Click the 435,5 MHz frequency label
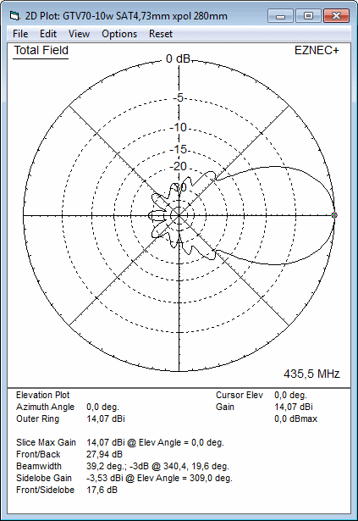358x521 pixels. pos(311,374)
